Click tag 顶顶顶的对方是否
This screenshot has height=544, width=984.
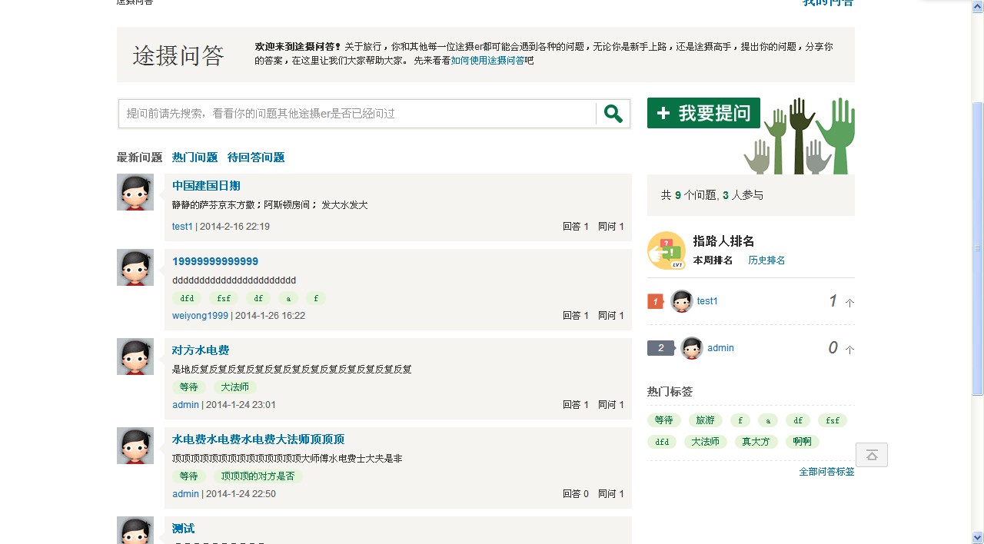coord(258,476)
